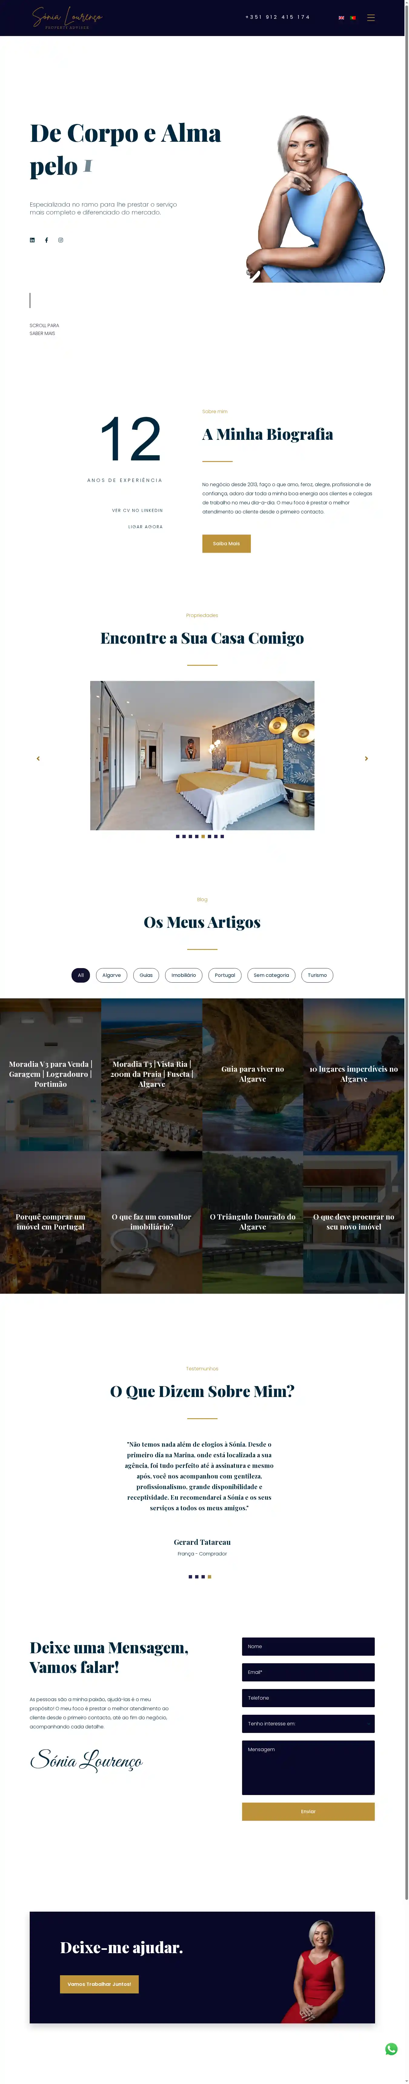Open the WhatsApp chat icon
This screenshot has width=409, height=2084.
point(391,2048)
